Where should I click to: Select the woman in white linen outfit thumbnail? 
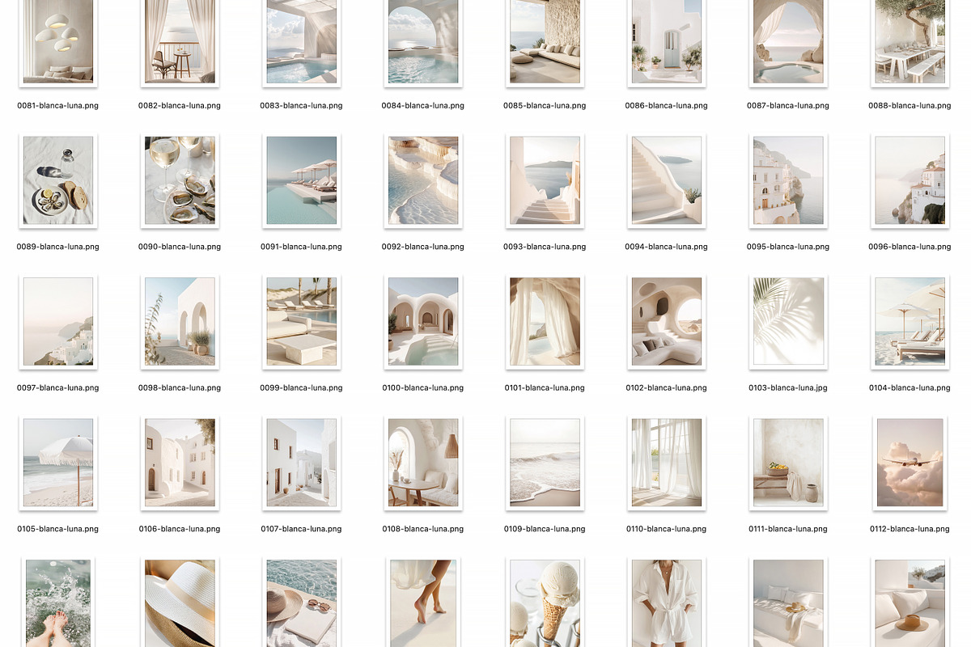[x=666, y=603]
